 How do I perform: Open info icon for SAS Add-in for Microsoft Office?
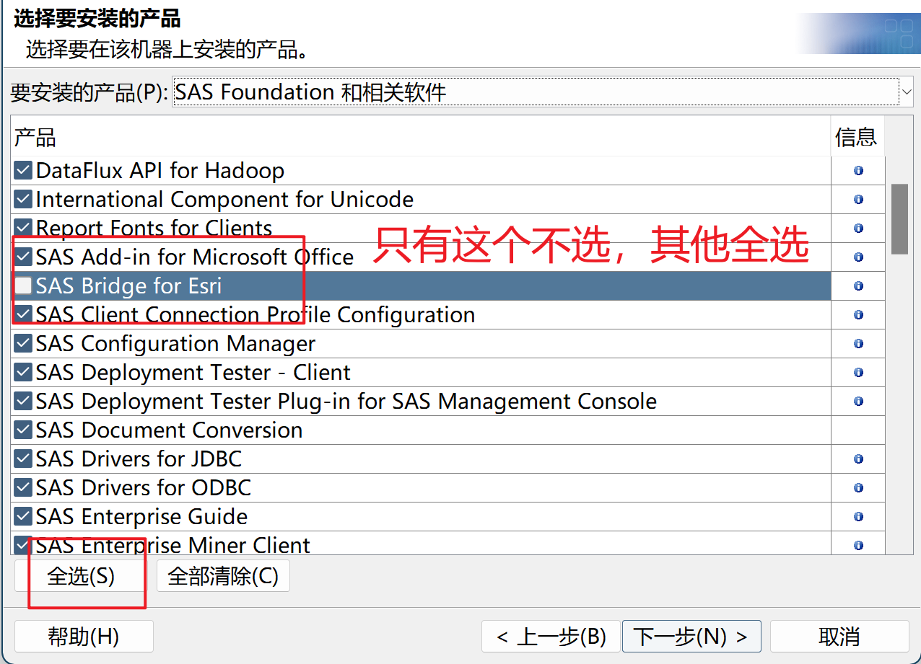pos(858,257)
